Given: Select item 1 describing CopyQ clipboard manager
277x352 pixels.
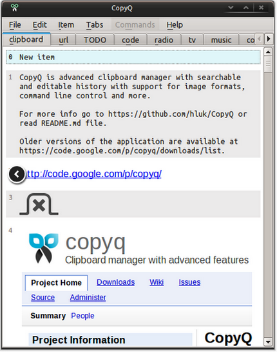Looking at the screenshot, I should pyautogui.click(x=133, y=114).
